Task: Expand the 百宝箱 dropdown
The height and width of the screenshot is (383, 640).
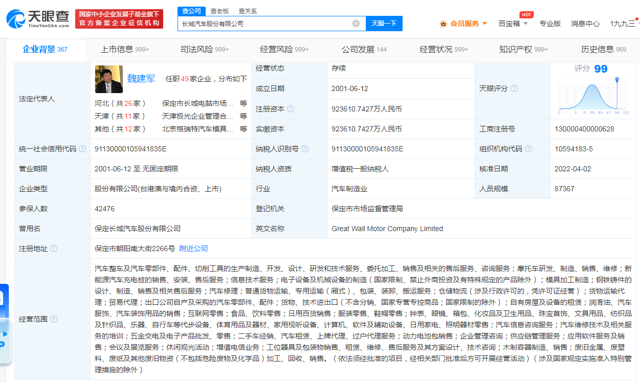Action: pyautogui.click(x=525, y=24)
